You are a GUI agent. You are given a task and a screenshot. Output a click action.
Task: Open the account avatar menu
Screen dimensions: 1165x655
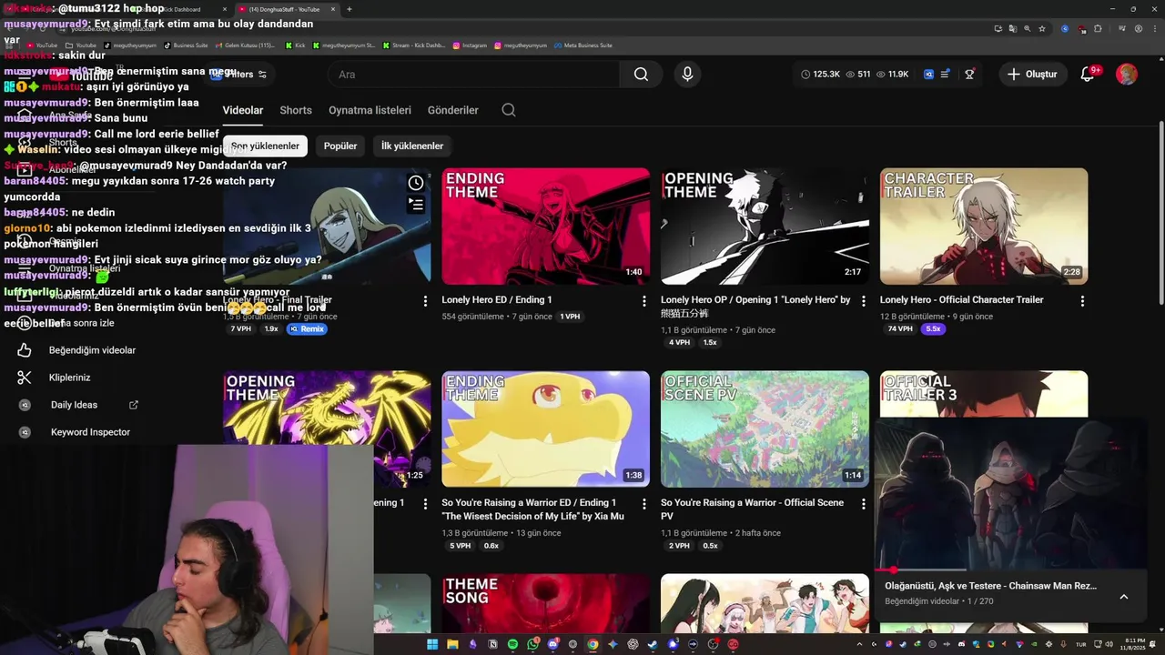tap(1127, 75)
